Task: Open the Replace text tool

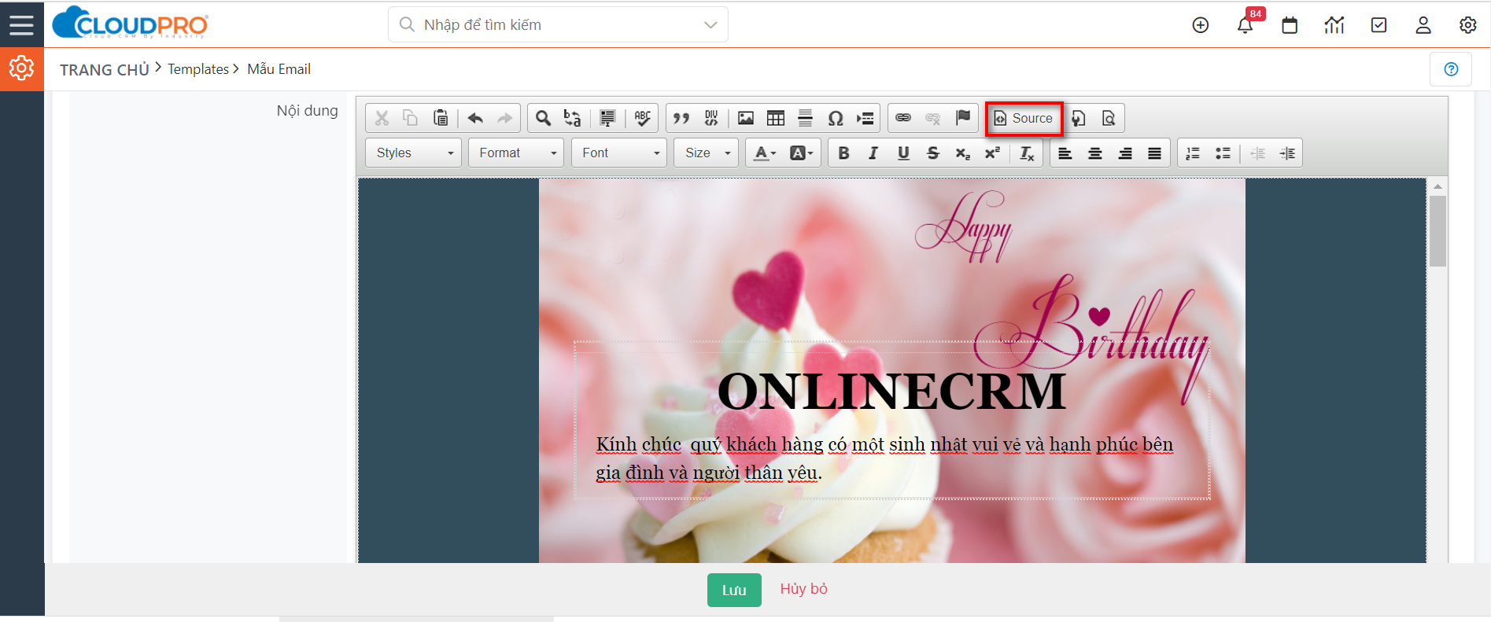Action: point(573,118)
